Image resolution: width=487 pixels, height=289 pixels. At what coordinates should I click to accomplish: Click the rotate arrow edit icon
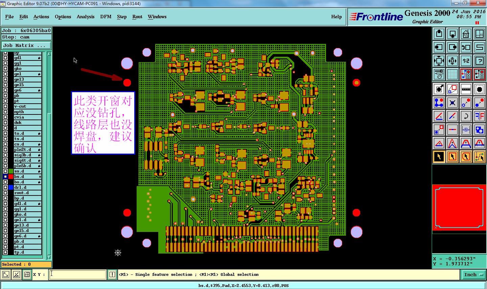tap(466, 116)
